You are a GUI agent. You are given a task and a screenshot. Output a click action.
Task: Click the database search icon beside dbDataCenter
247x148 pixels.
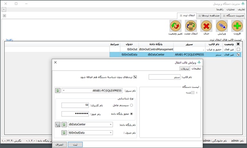coord(58,125)
